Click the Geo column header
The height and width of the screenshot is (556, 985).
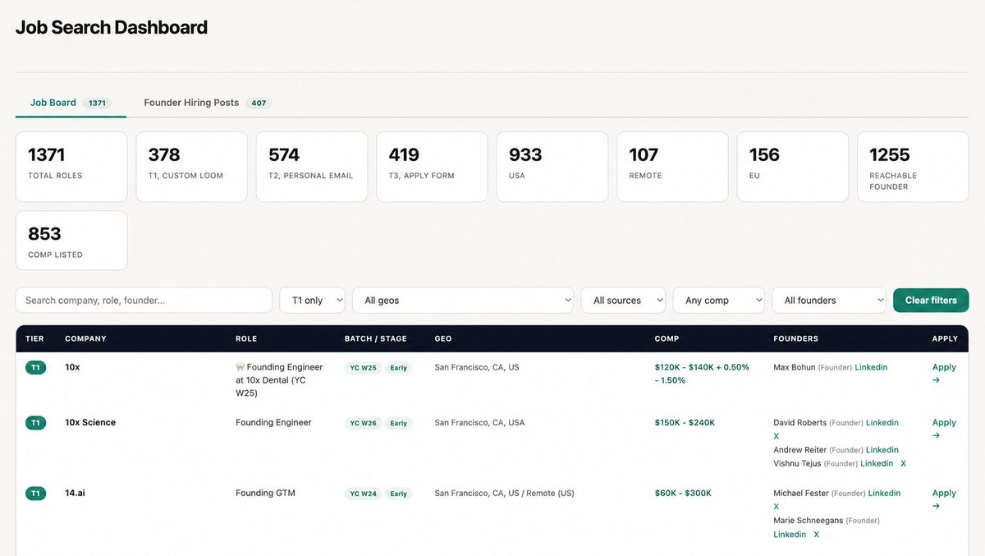443,338
